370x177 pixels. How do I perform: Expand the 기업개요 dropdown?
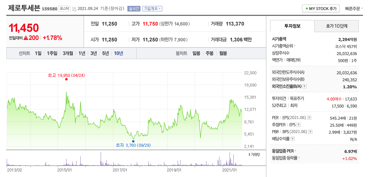[x=152, y=9]
